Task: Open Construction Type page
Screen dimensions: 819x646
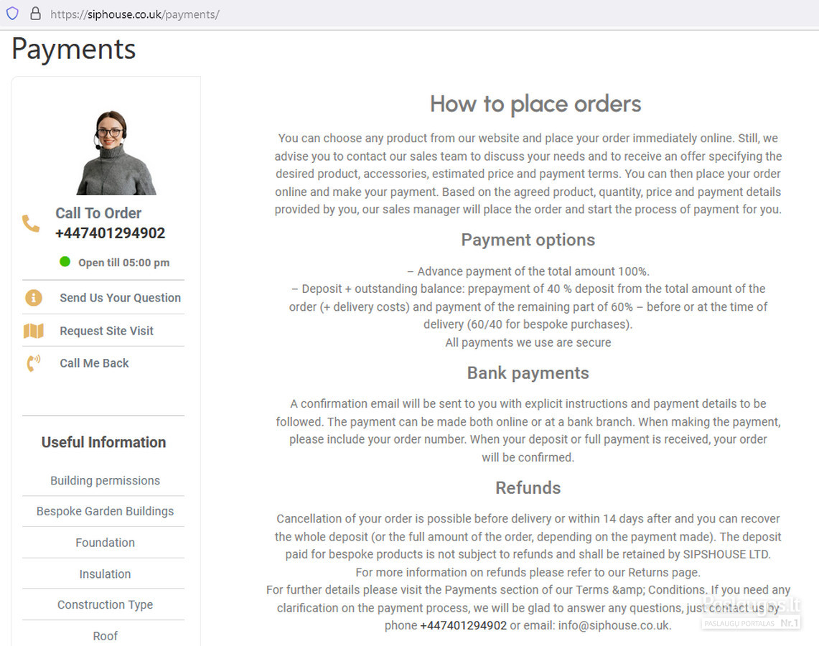Action: pyautogui.click(x=105, y=605)
